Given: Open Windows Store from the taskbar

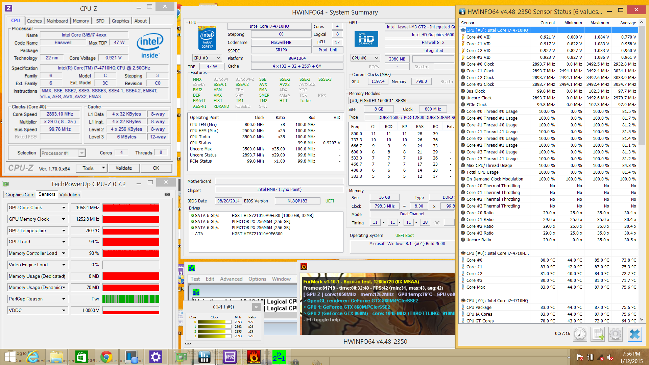Looking at the screenshot, I should pyautogui.click(x=81, y=357).
